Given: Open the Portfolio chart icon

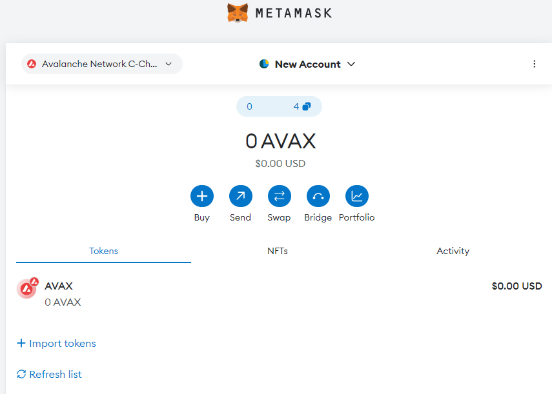Looking at the screenshot, I should click(x=357, y=196).
